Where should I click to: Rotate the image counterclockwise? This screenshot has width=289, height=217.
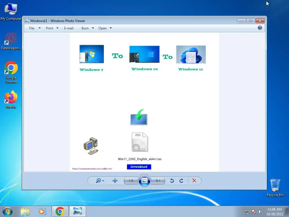pos(172,181)
